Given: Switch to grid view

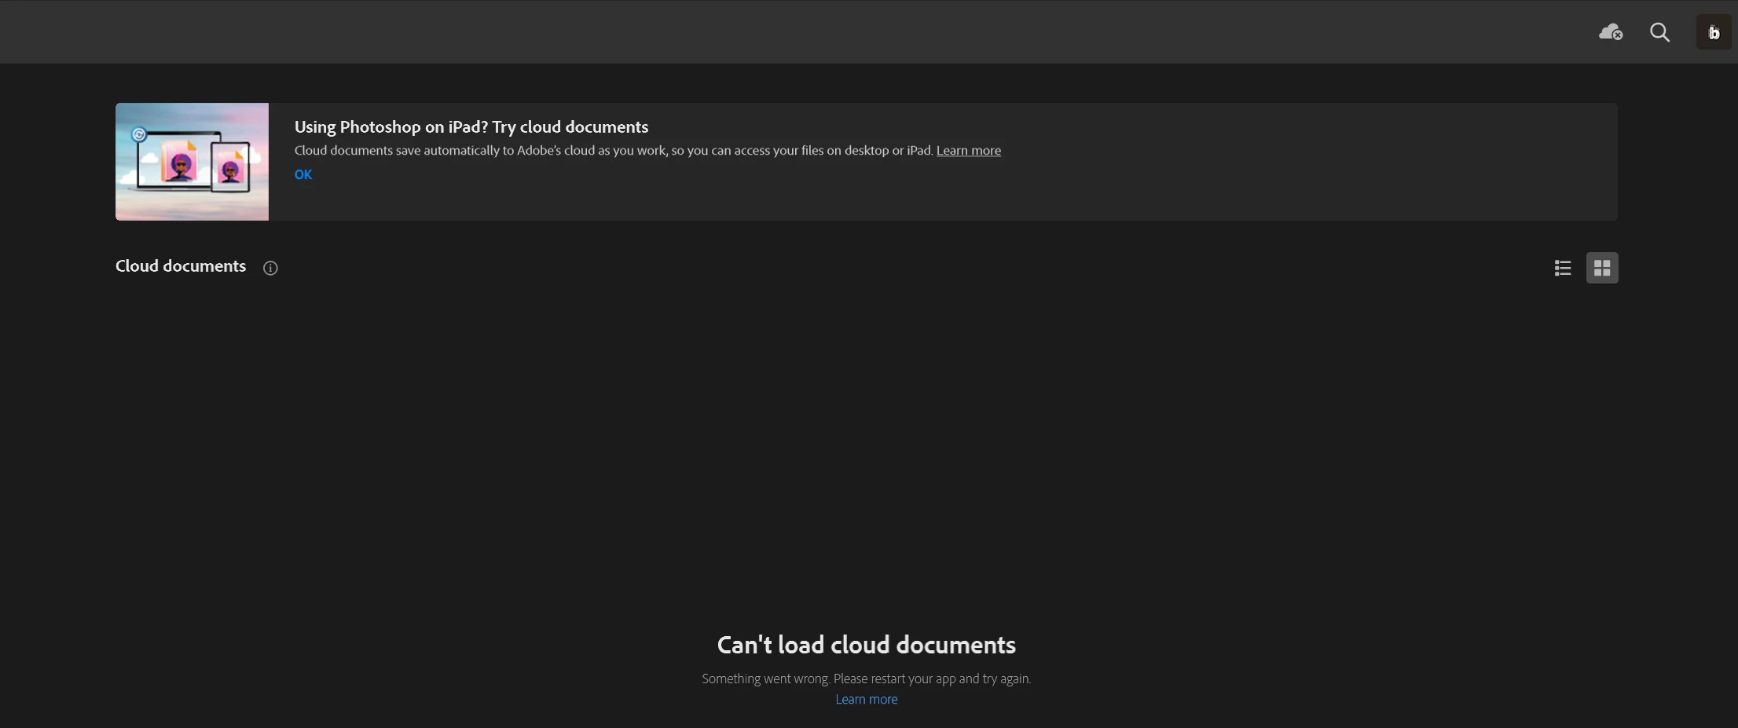Looking at the screenshot, I should (x=1602, y=268).
